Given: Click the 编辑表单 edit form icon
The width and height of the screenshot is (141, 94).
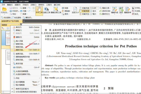Looking at the screenshot, I should pyautogui.click(x=127, y=9).
